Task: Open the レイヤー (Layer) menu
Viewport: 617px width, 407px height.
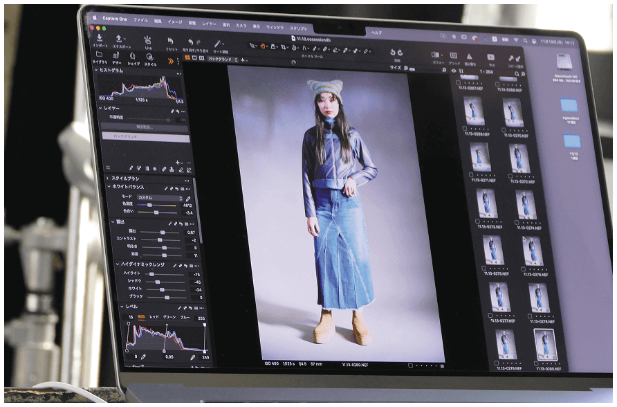Action: [x=209, y=24]
